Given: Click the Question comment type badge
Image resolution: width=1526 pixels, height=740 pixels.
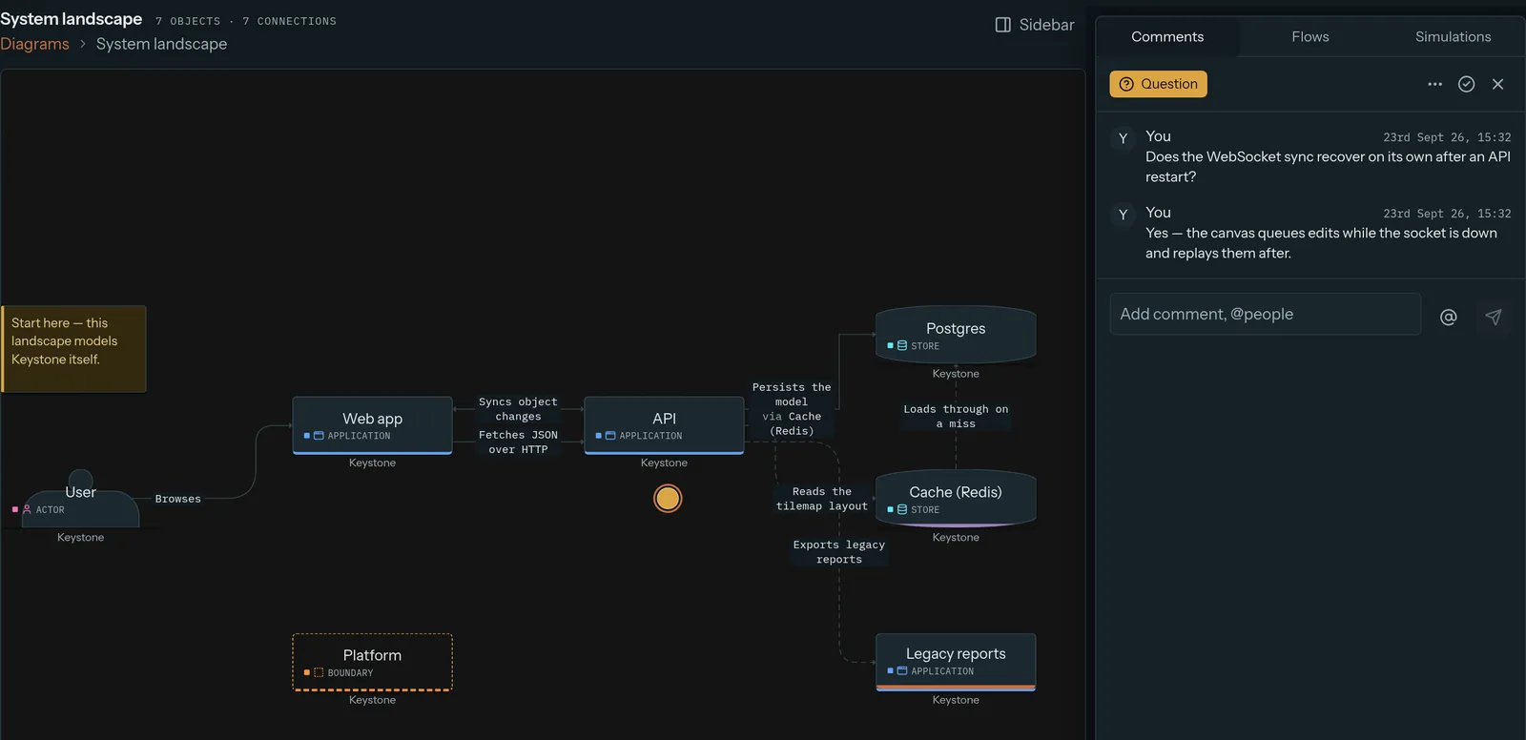Looking at the screenshot, I should coord(1158,84).
